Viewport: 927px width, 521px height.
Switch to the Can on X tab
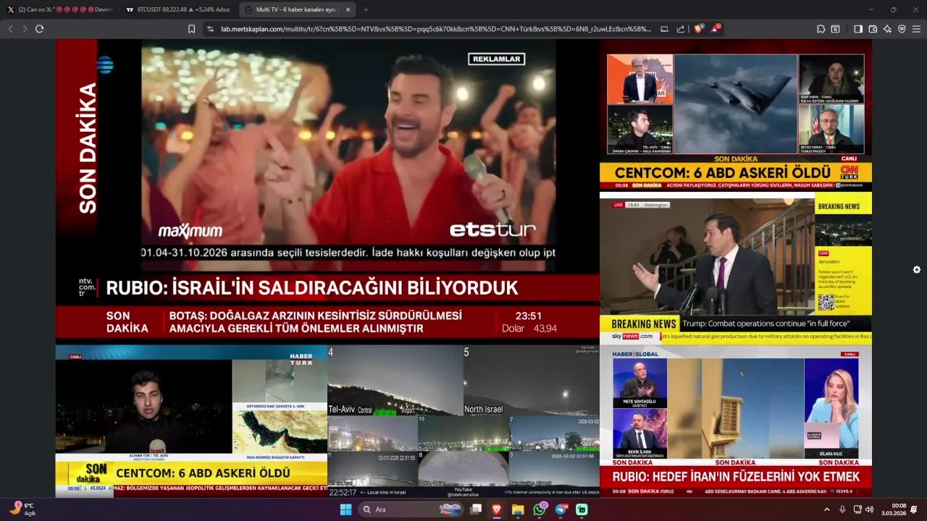click(x=59, y=9)
